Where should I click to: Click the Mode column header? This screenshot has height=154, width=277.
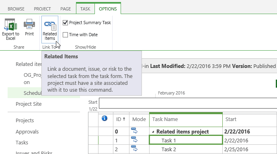click(139, 119)
